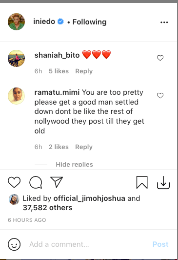The width and height of the screenshot is (178, 260).
Task: Open emoji picker smiley icon
Action: pyautogui.click(x=14, y=244)
